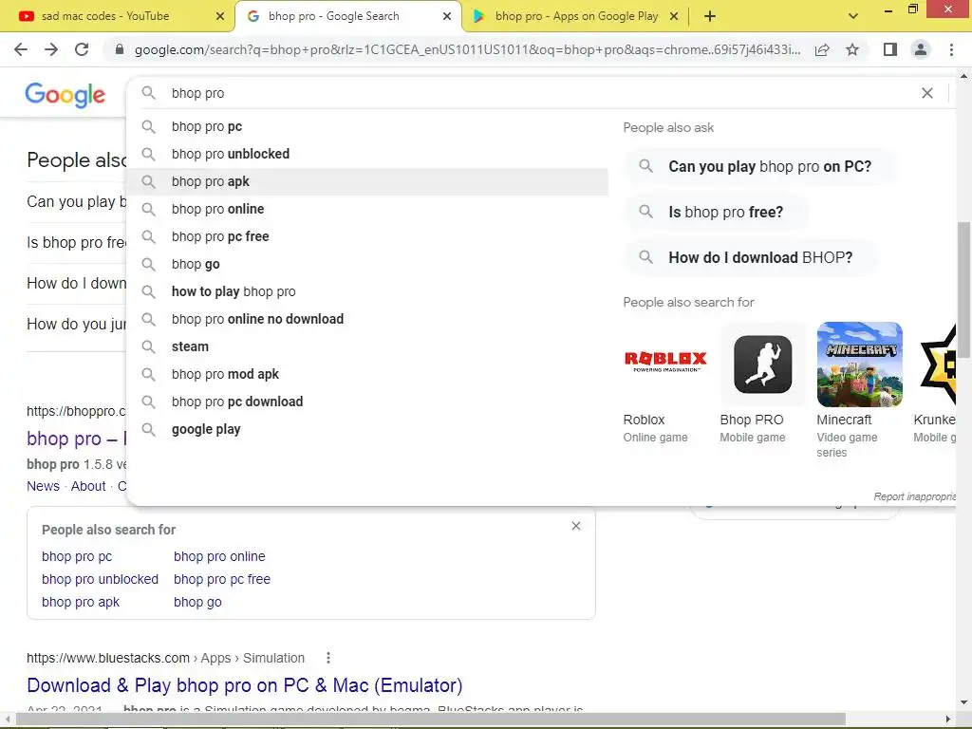Open the Minecraft thumbnail
972x729 pixels.
click(x=859, y=364)
